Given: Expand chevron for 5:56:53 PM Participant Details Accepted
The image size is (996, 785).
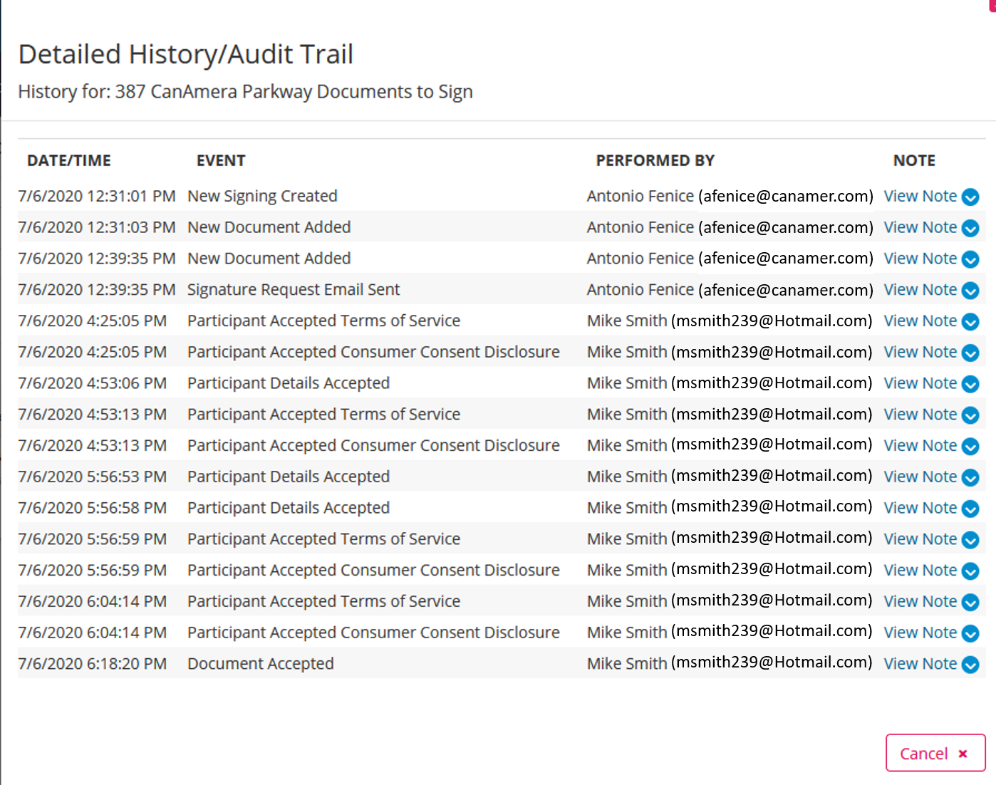Looking at the screenshot, I should click(970, 478).
